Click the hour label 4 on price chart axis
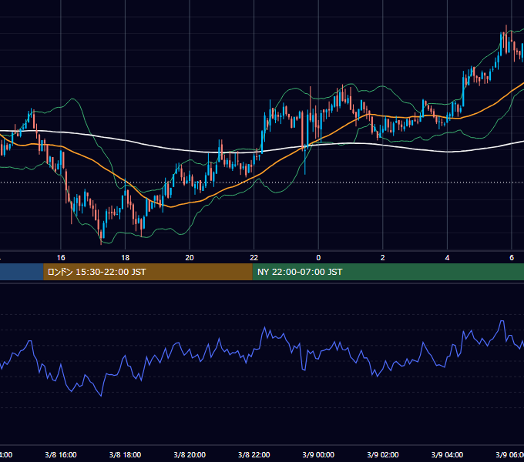 [447, 258]
